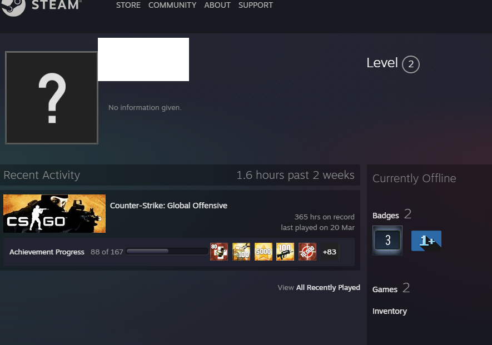This screenshot has width=492, height=345.
Task: Click the 'Recent Activity' heading
Action: point(42,175)
